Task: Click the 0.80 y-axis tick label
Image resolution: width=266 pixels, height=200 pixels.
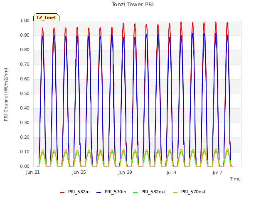Action: [25, 50]
